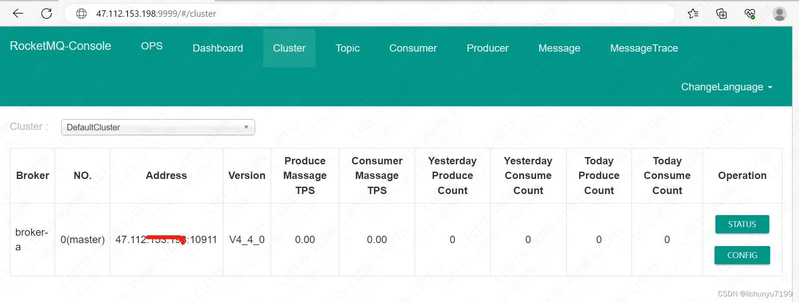Open the Message page
The height and width of the screenshot is (302, 799).
(x=559, y=48)
